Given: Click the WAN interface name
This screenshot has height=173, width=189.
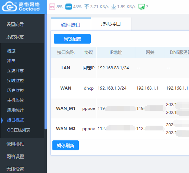Looking at the screenshot, I should [x=66, y=88].
